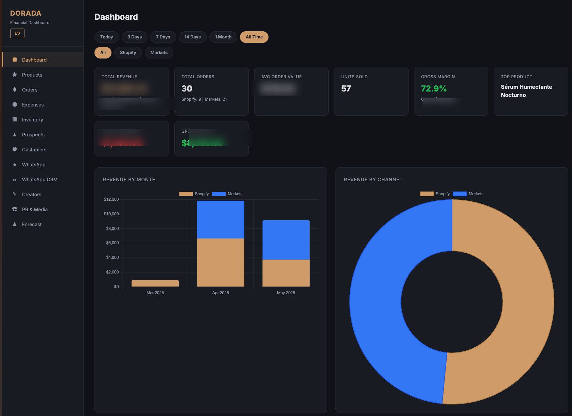The image size is (572, 416).
Task: Click the Expenses circle icon
Action: pos(15,104)
